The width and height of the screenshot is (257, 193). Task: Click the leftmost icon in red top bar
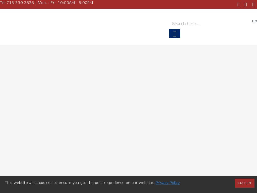238,5
